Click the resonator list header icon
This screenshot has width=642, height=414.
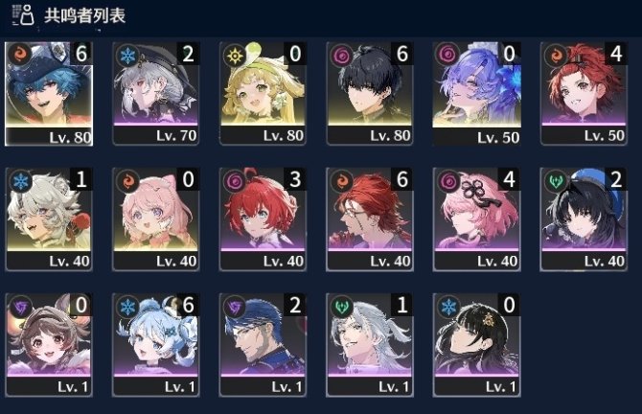point(23,15)
